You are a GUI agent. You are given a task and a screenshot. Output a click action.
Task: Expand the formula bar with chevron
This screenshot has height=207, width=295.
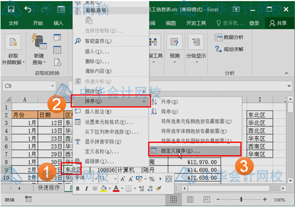pyautogui.click(x=289, y=86)
